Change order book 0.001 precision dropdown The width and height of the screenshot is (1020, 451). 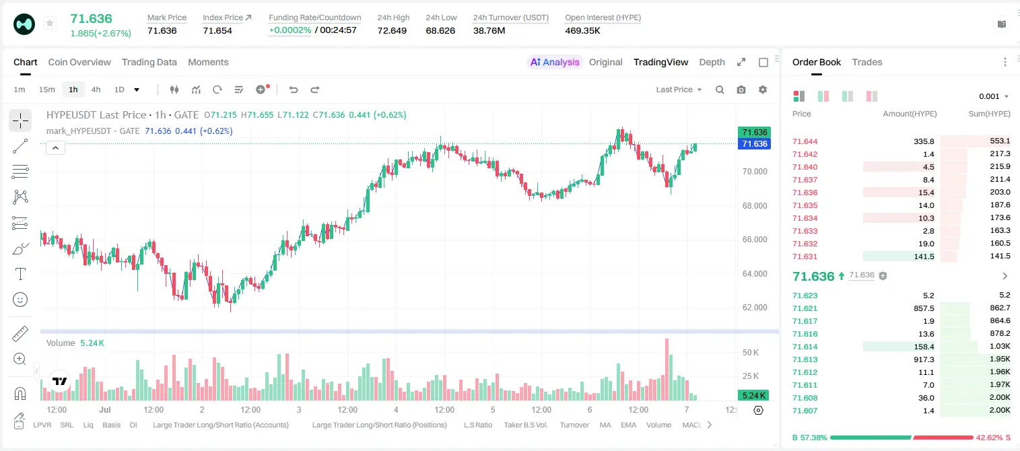point(994,96)
